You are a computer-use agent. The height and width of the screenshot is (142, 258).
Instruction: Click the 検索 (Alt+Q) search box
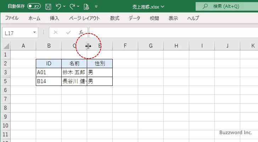point(227,6)
